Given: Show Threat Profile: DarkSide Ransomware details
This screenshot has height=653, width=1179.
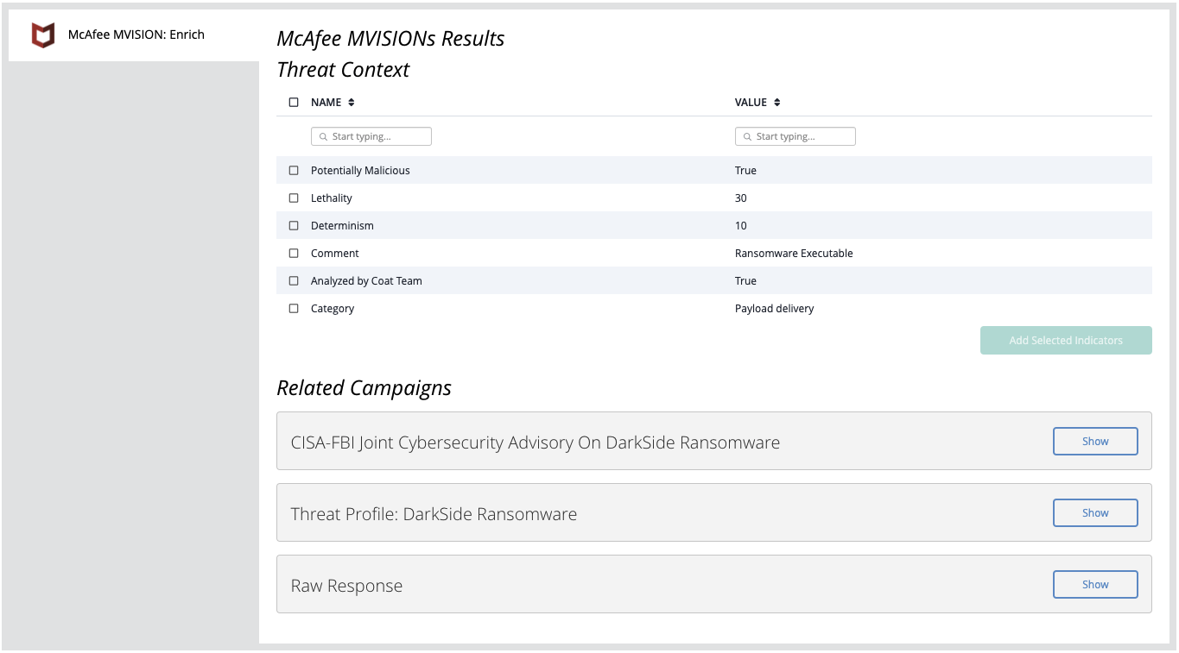Looking at the screenshot, I should [1095, 513].
